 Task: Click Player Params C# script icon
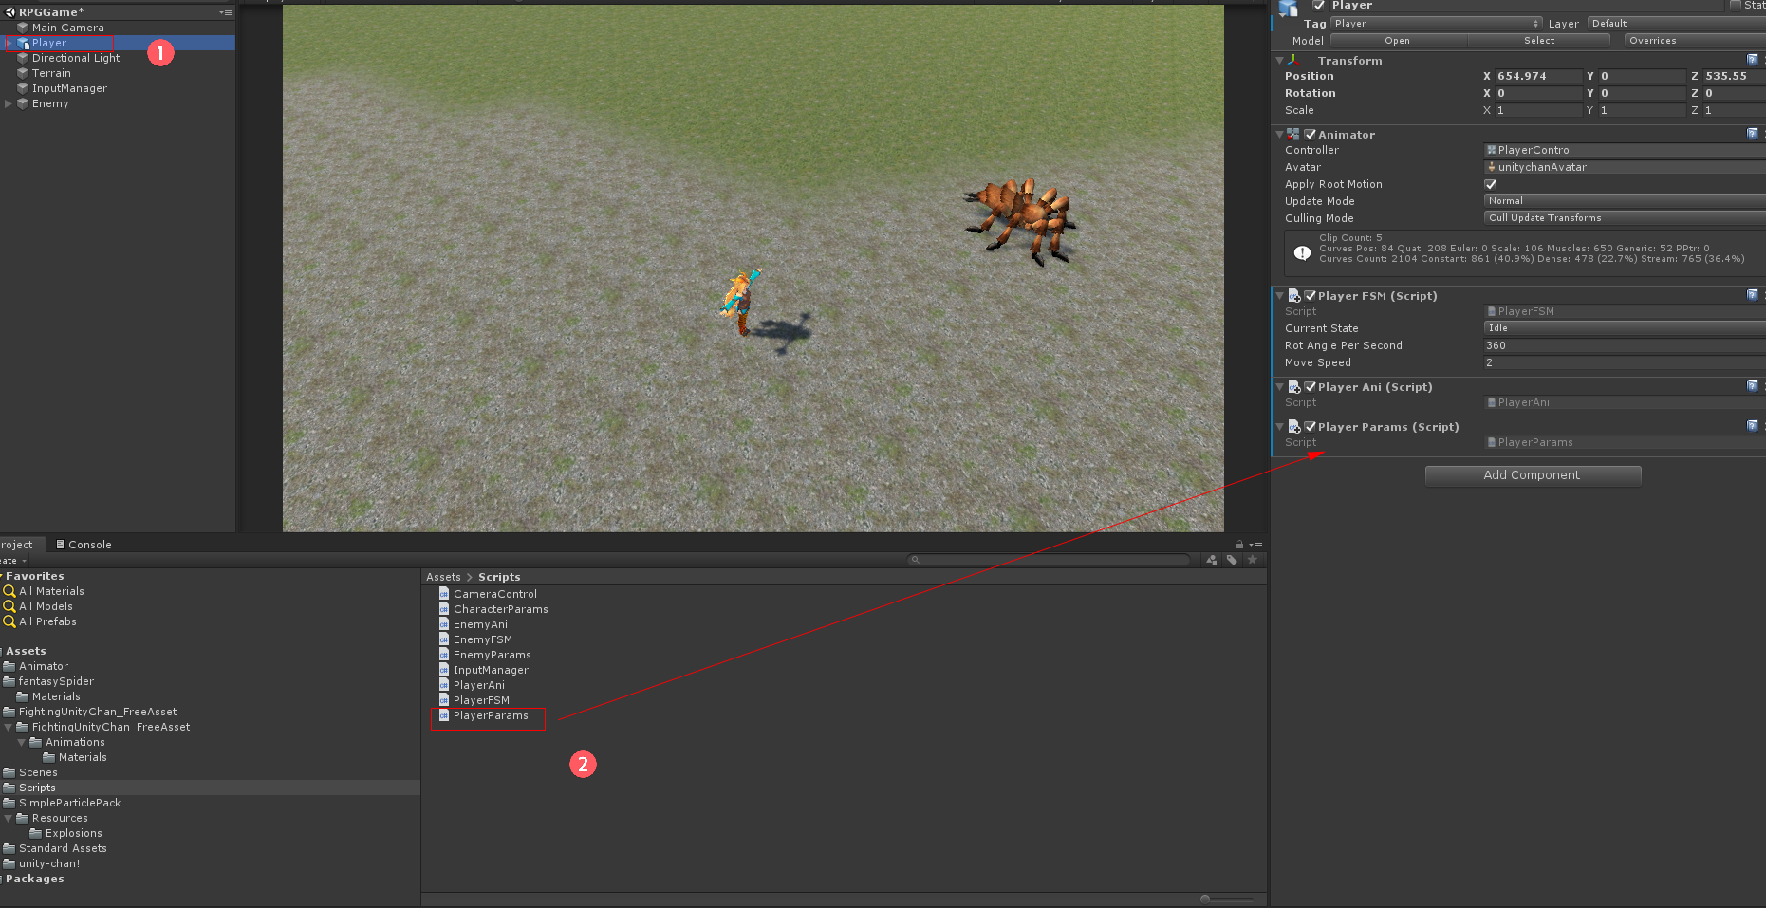click(x=1294, y=427)
